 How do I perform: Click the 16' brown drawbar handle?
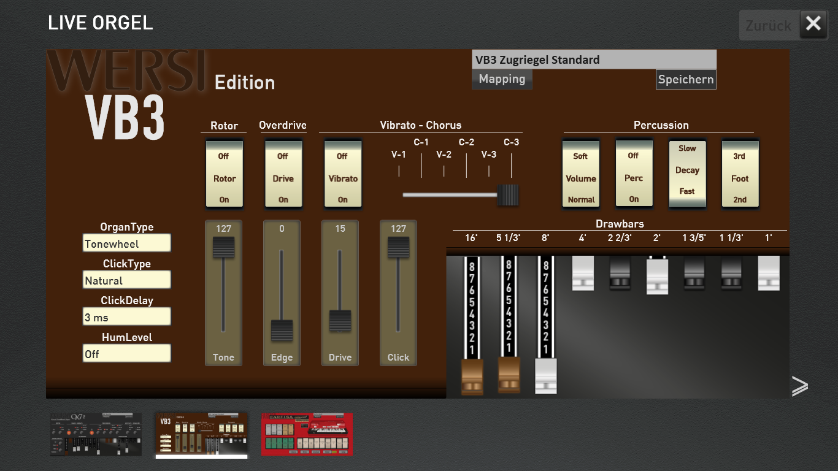[x=472, y=377]
